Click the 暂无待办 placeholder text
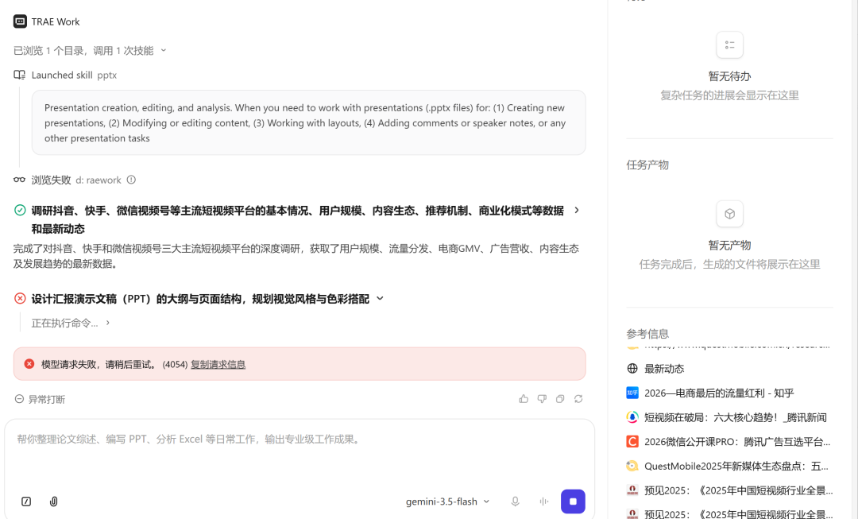The image size is (858, 519). (729, 76)
